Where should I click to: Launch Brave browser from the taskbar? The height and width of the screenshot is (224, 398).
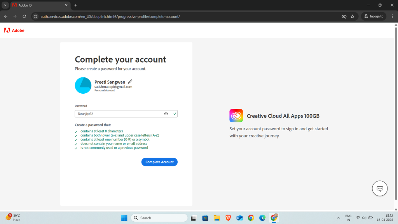[x=228, y=218]
